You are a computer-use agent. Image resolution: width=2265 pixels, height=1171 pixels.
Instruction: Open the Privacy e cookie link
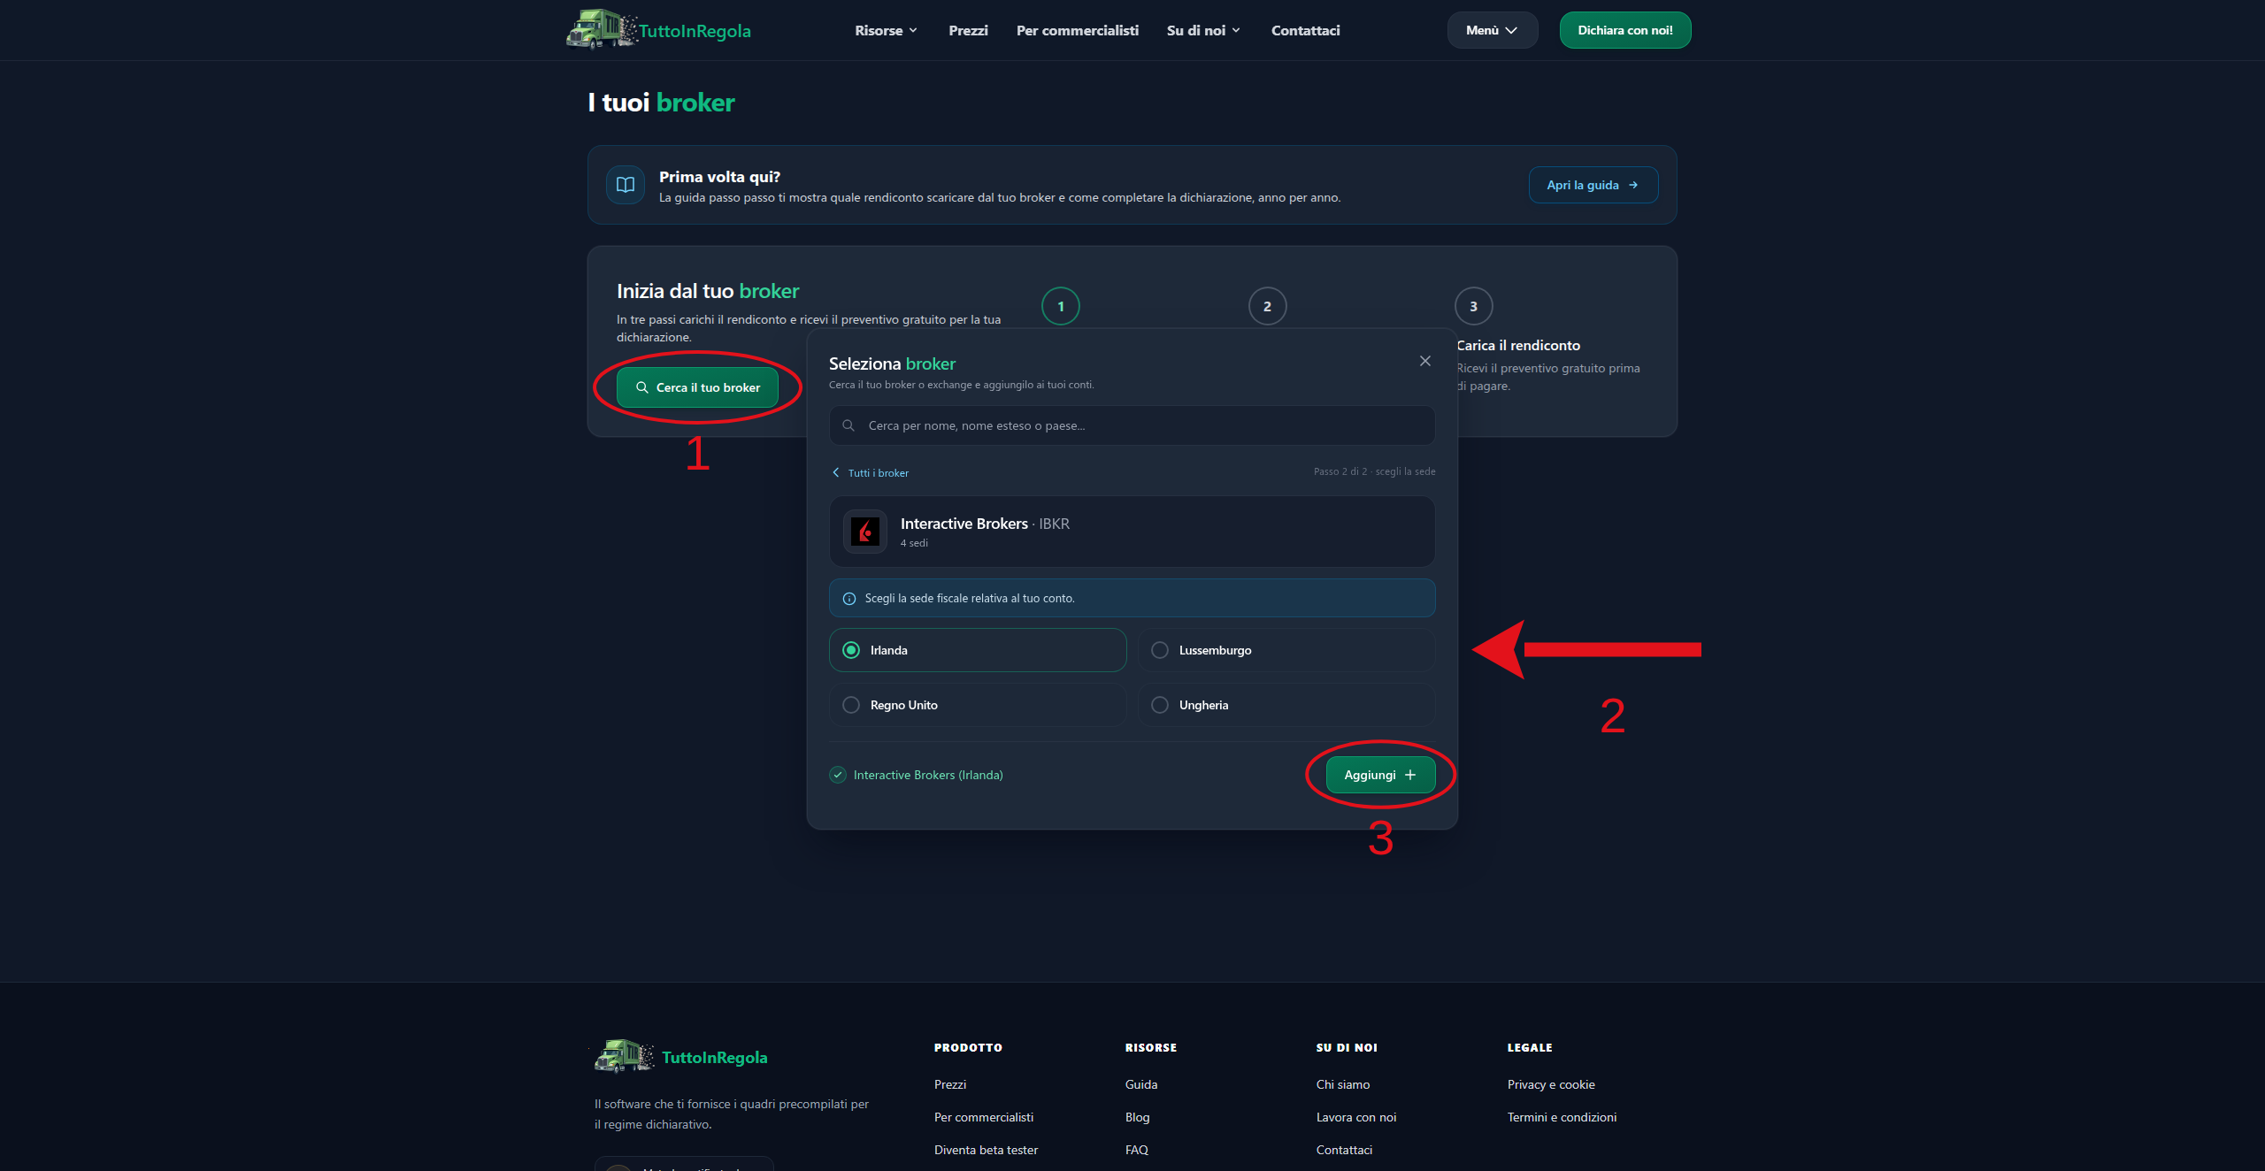coord(1550,1084)
